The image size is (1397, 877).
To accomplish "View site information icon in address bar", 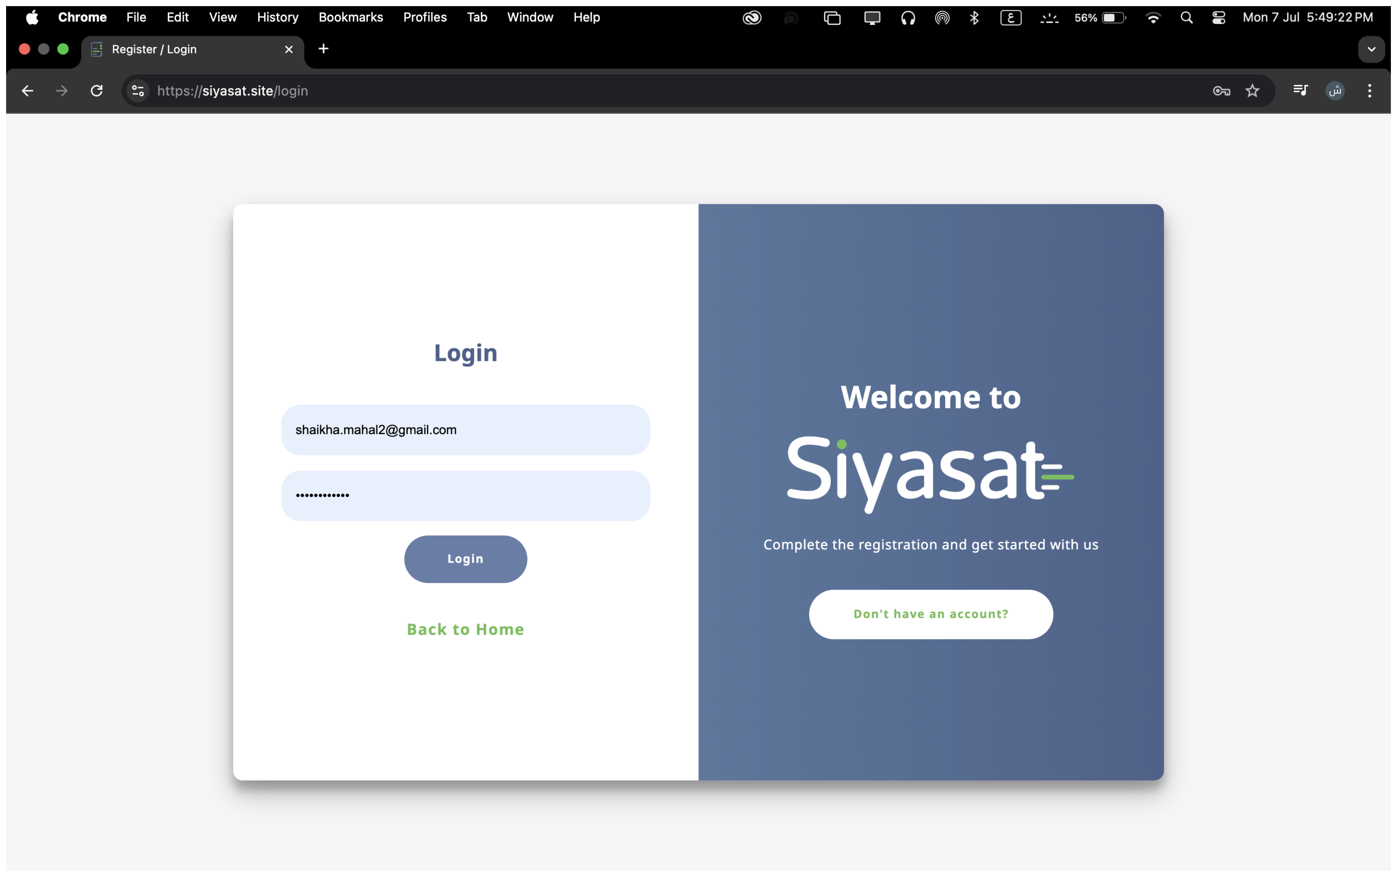I will pos(138,91).
